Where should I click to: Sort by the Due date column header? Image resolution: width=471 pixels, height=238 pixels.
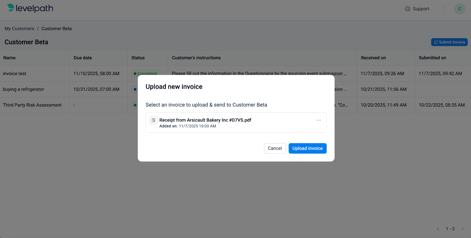83,58
